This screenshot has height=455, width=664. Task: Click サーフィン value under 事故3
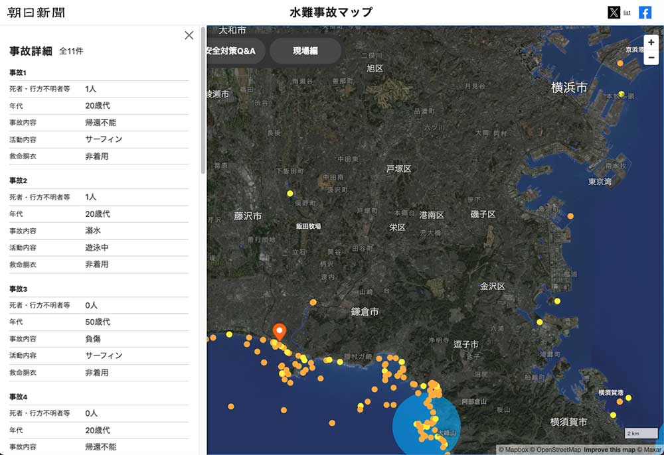(x=104, y=356)
